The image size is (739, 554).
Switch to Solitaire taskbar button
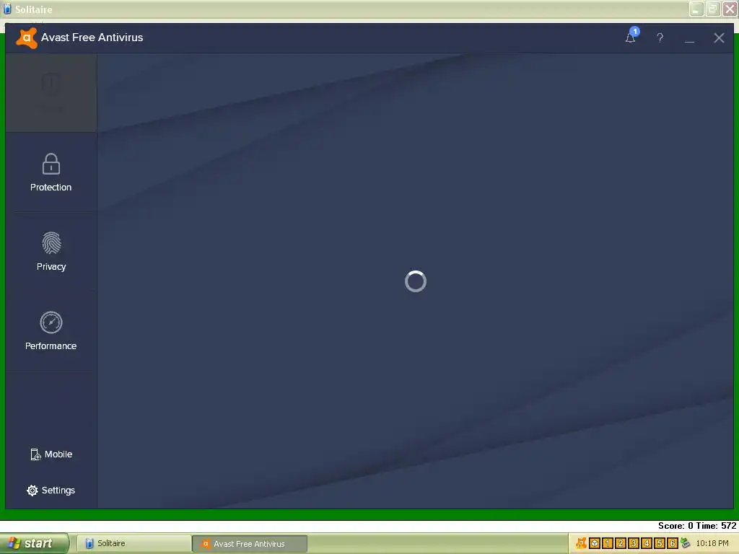(x=134, y=543)
